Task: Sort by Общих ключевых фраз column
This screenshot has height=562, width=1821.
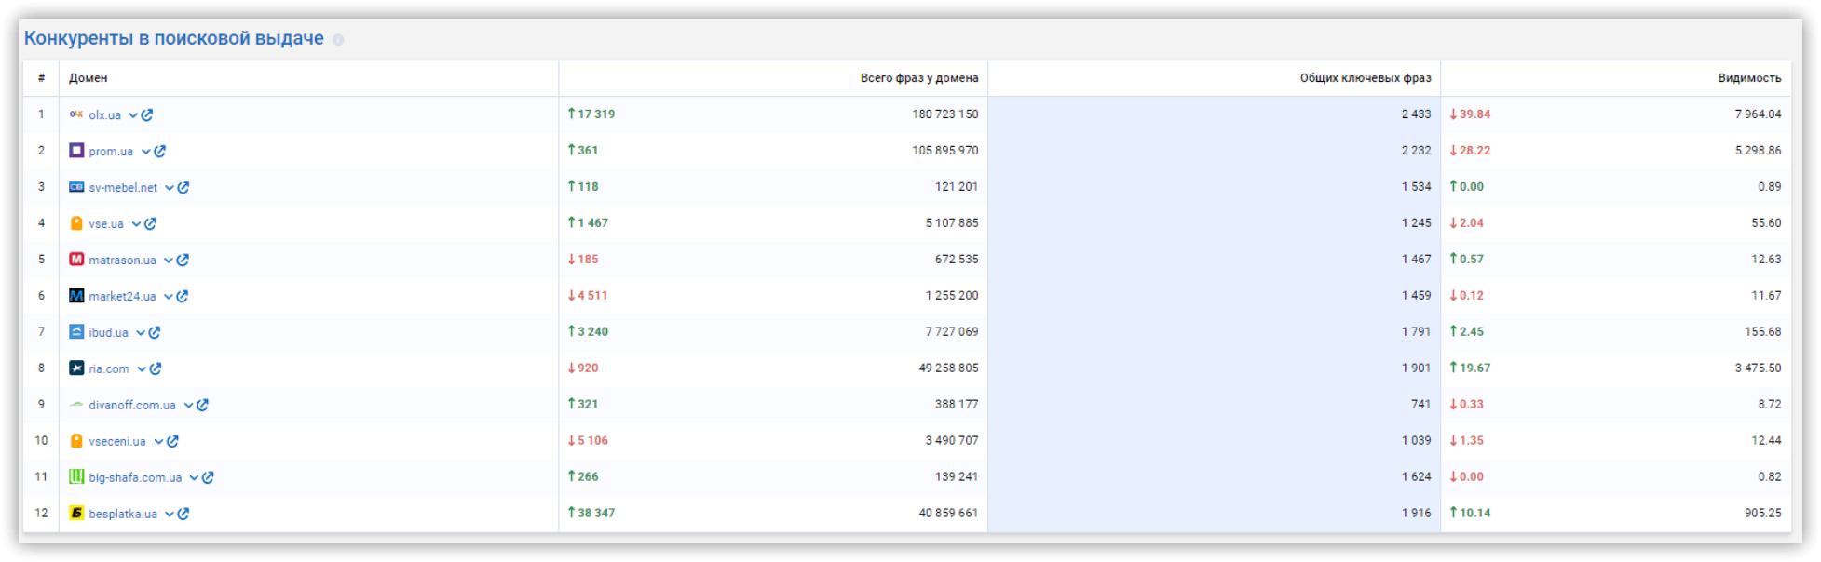Action: click(1366, 78)
